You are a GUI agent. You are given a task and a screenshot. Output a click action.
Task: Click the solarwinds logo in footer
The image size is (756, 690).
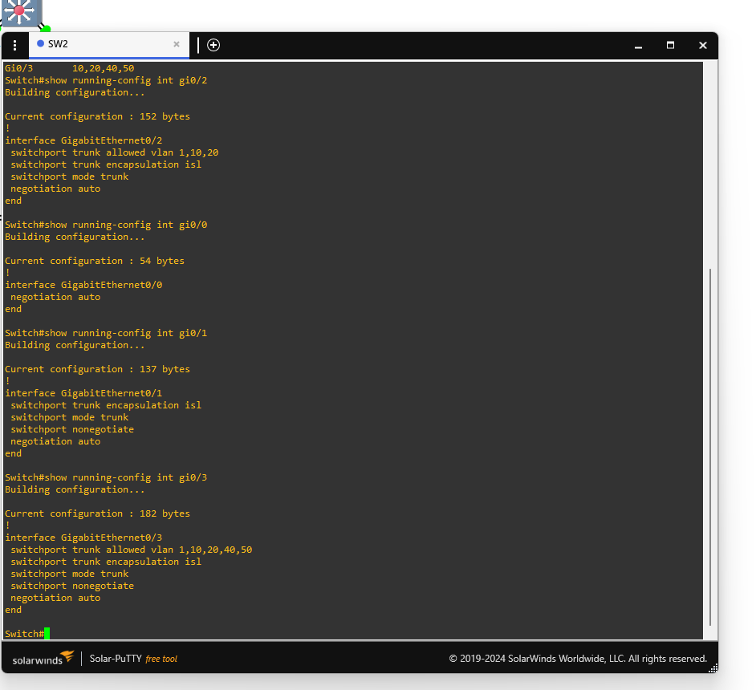pos(43,658)
